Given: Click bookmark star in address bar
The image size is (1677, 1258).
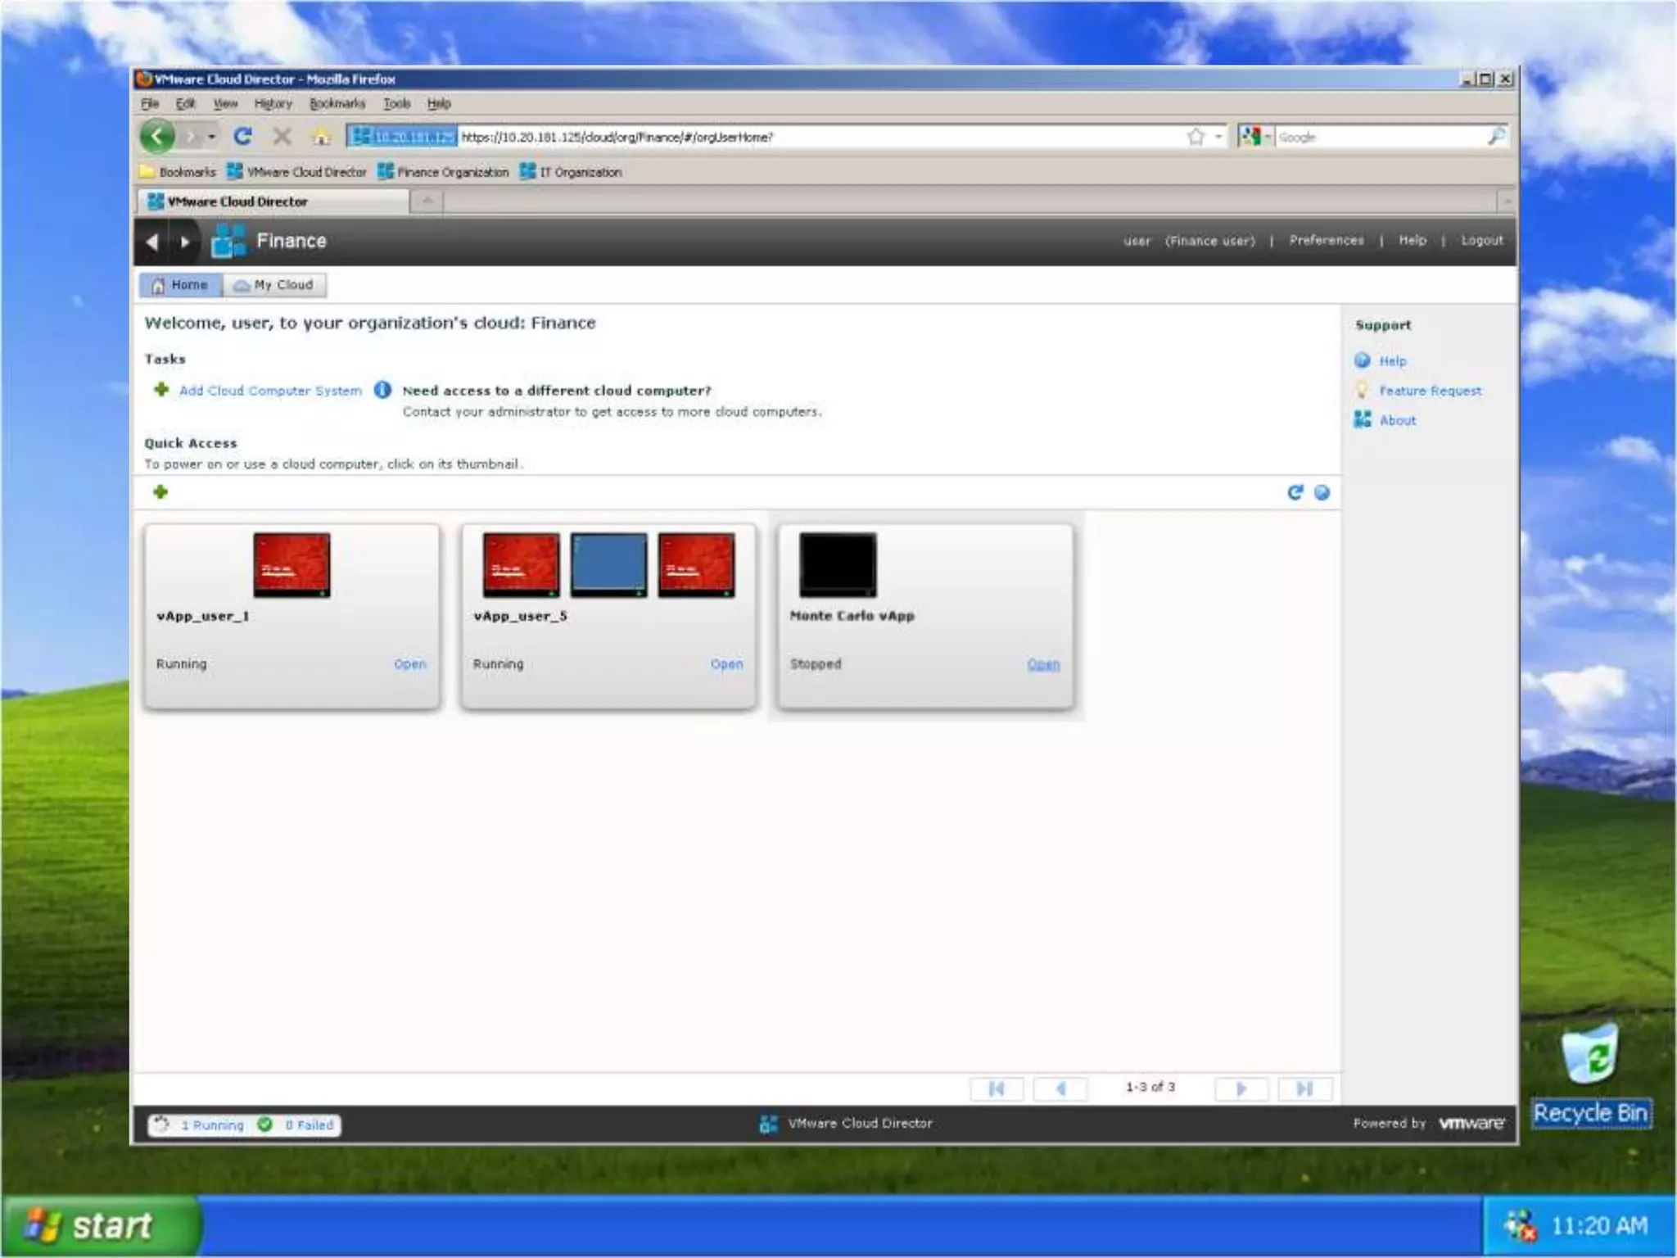Looking at the screenshot, I should tap(1196, 137).
